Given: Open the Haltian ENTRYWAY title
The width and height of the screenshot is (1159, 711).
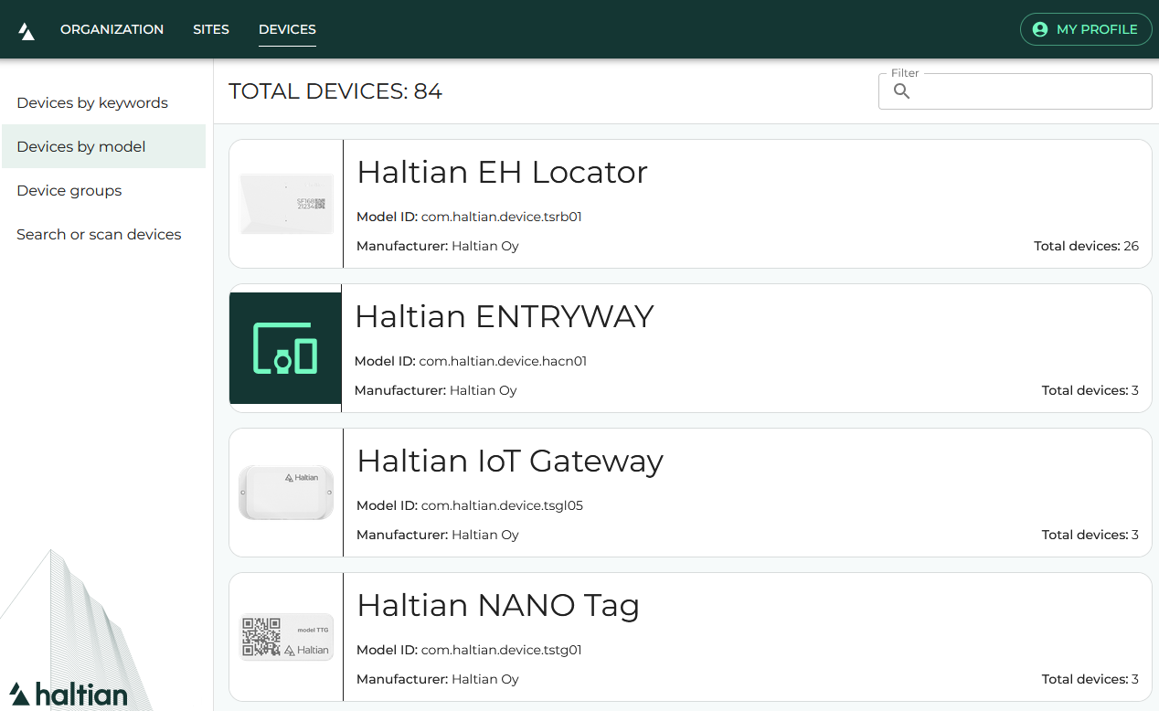Looking at the screenshot, I should coord(505,316).
